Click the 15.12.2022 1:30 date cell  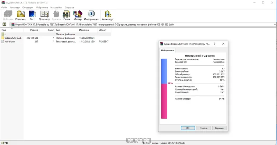pos(87,41)
